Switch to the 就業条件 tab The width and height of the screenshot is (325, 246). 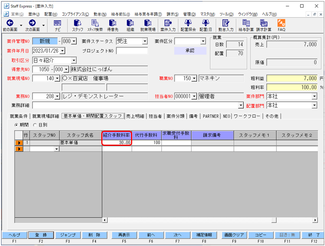[x=19, y=116]
